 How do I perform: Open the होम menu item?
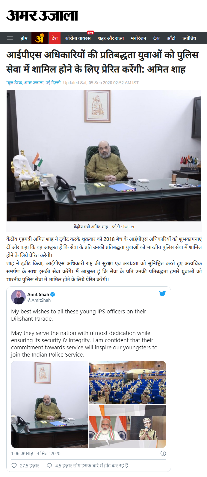click(24, 38)
